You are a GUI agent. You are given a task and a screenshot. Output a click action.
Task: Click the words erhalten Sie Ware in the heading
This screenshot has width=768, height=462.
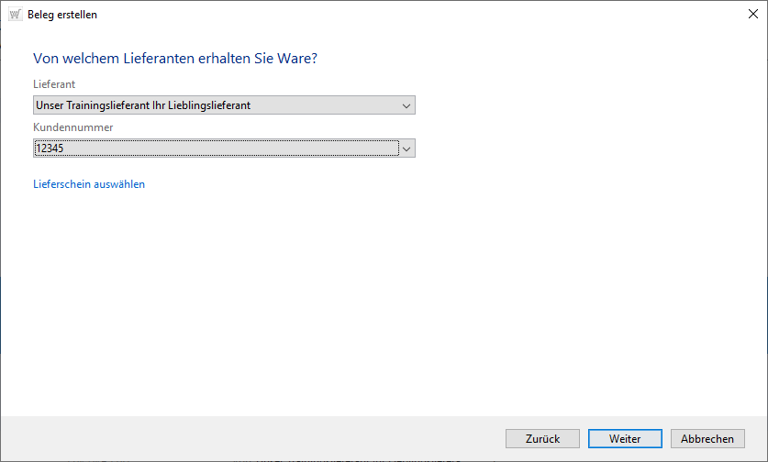[x=280, y=59]
